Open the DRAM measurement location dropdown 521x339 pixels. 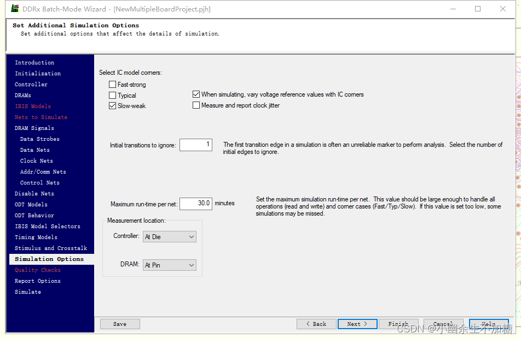[170, 265]
